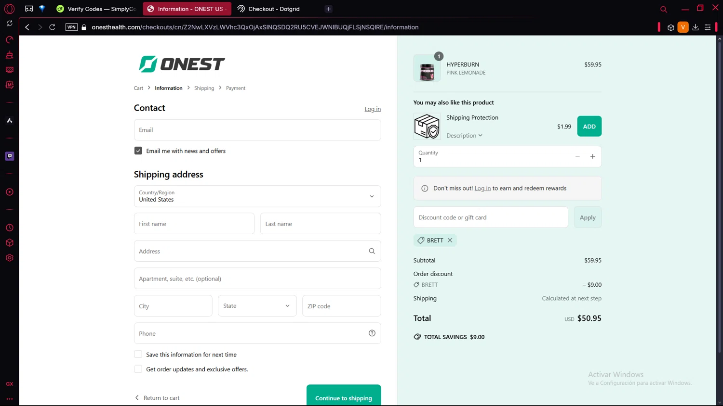Uncheck Email me with news and offers

(x=138, y=151)
